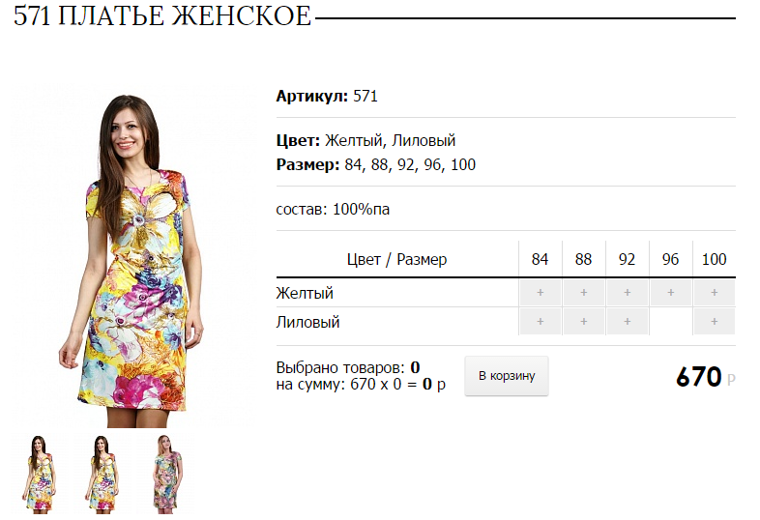Add lilac dress in size 100
760x520 pixels.
tap(715, 321)
